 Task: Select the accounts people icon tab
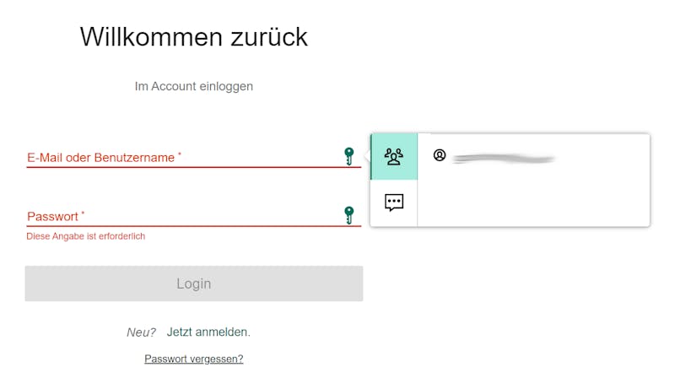394,157
